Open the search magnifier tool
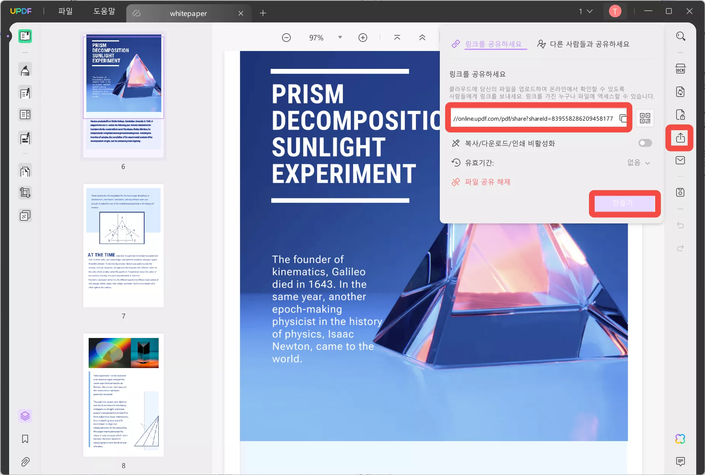The height and width of the screenshot is (475, 705). (x=681, y=36)
